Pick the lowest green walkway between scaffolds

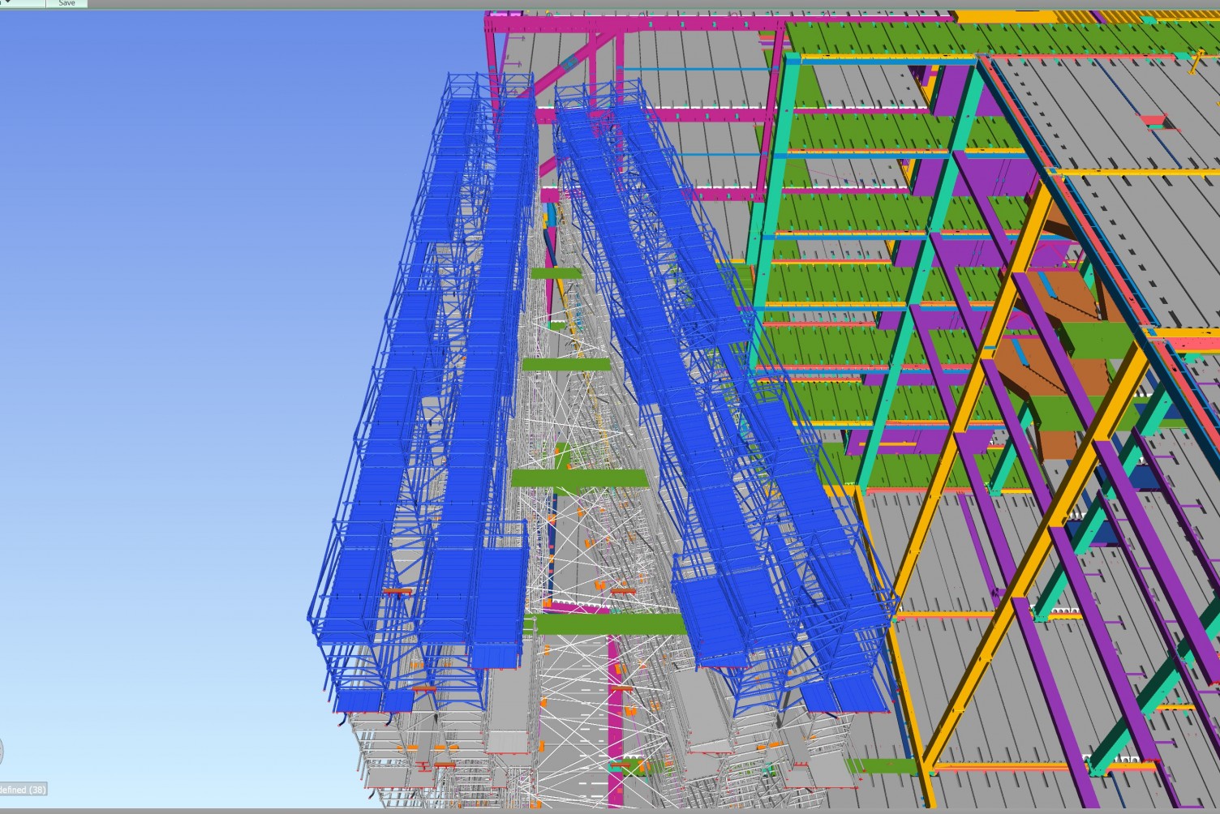click(610, 623)
